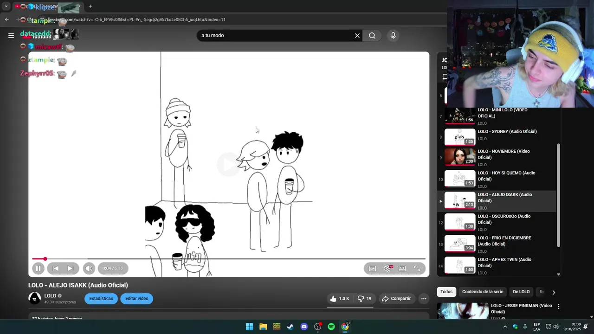The image size is (594, 334).
Task: Switch to Chrome in the taskbar
Action: point(345,327)
